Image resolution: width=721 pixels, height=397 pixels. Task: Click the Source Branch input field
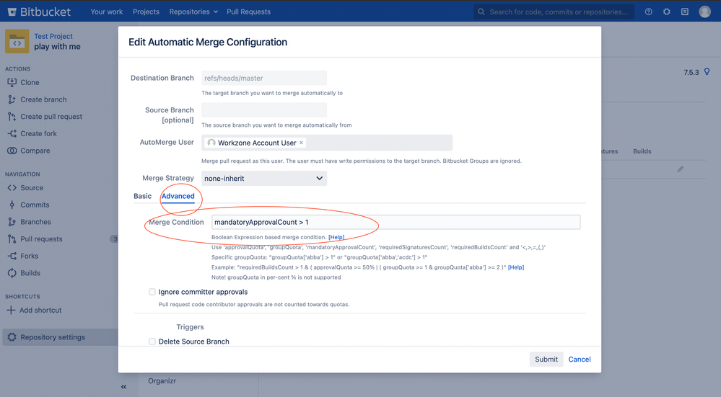264,110
